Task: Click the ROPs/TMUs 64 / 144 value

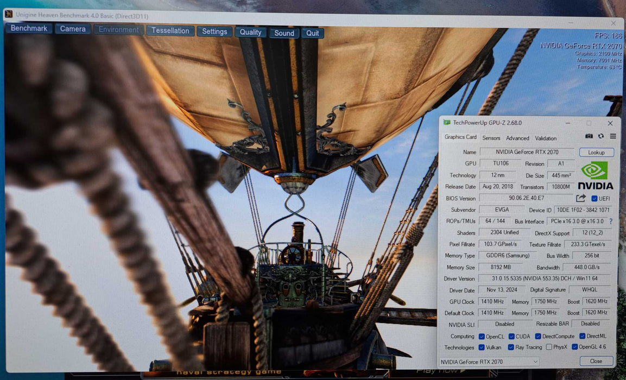Action: click(x=495, y=221)
